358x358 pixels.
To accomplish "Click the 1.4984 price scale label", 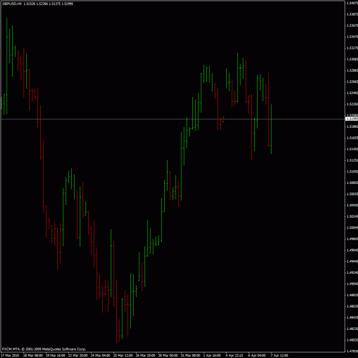I will coord(352,239).
